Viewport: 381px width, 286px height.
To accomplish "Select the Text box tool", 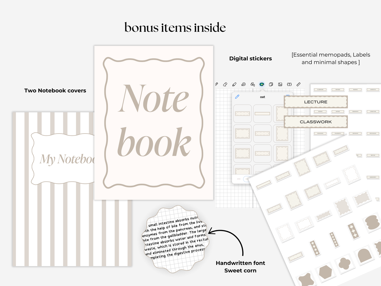I will (289, 84).
